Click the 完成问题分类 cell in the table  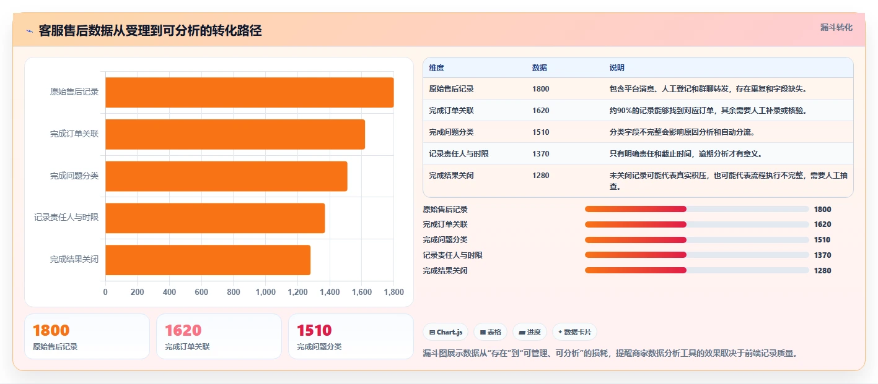point(451,132)
